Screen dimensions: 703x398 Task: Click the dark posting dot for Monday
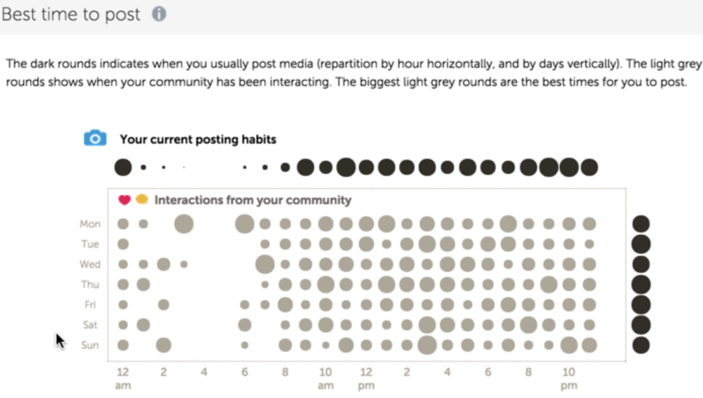point(641,223)
